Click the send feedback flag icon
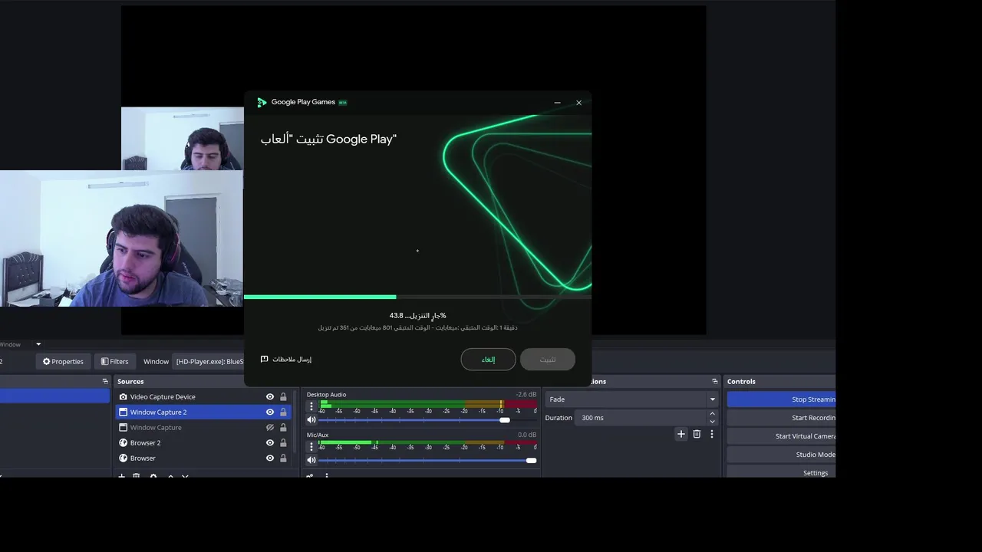Image resolution: width=982 pixels, height=552 pixels. (x=265, y=359)
